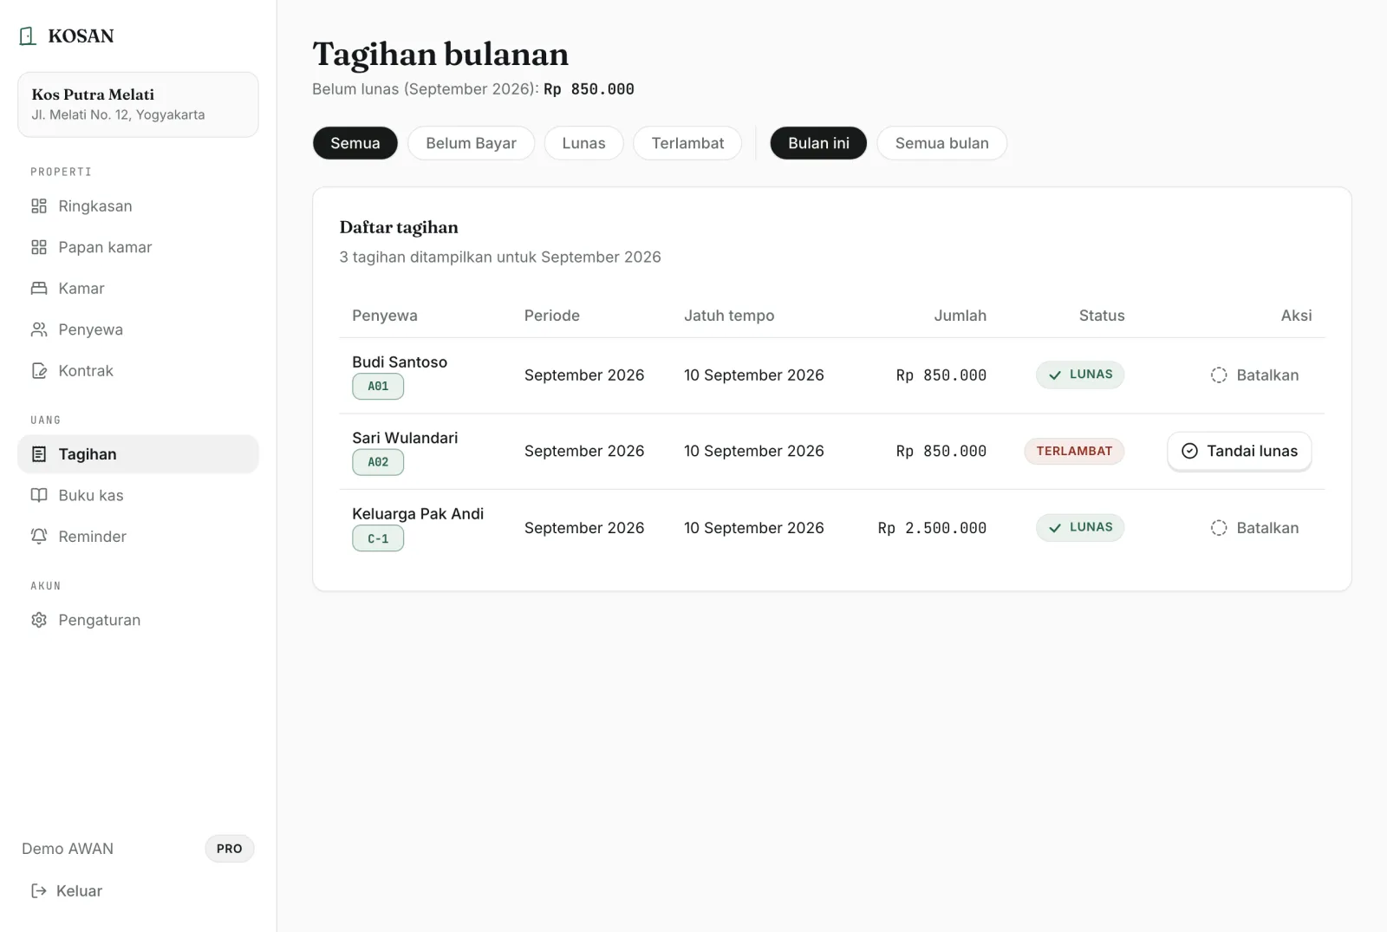The width and height of the screenshot is (1387, 932).
Task: Click the Kontrak document-edit icon
Action: [39, 371]
